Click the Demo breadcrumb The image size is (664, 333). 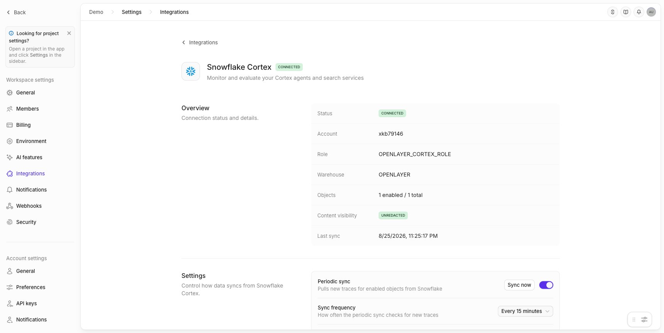(96, 12)
